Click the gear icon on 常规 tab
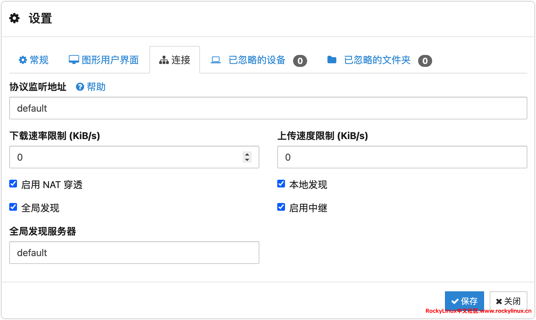Viewport: 536px width, 320px height. tap(23, 60)
